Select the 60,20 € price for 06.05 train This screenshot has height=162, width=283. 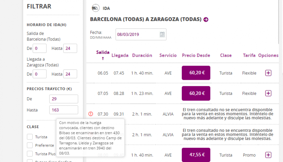click(196, 73)
